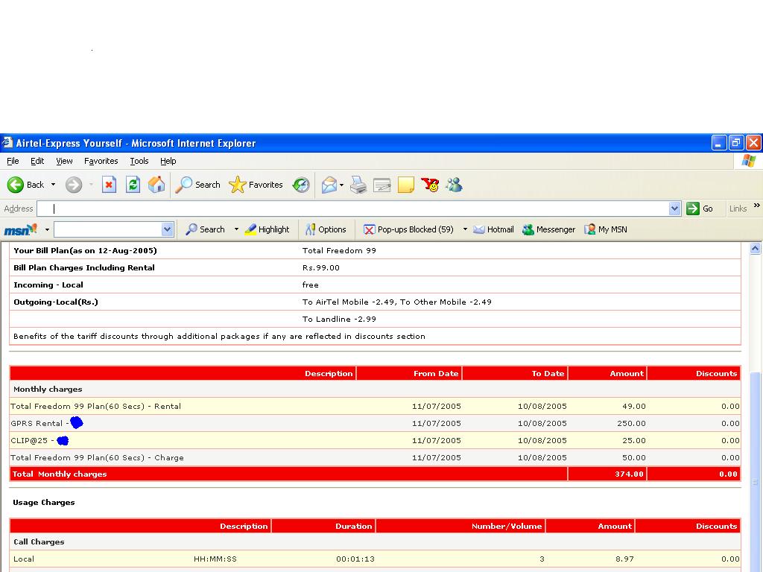This screenshot has height=572, width=763.
Task: Click the grey Forward arrow button
Action: pyautogui.click(x=74, y=185)
